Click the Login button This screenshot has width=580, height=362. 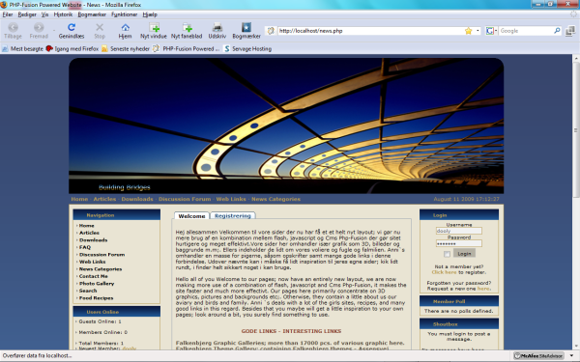tap(464, 253)
